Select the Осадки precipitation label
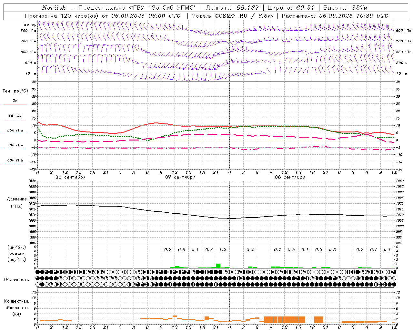413x330 pixels. click(17, 253)
